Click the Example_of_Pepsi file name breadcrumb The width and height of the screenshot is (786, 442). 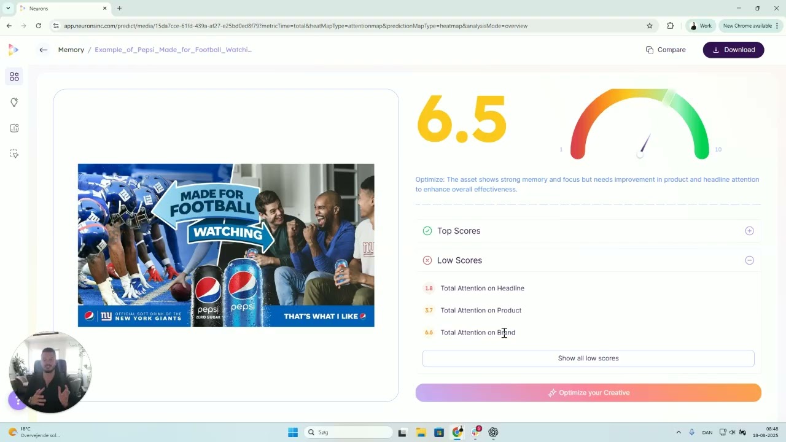pos(173,50)
